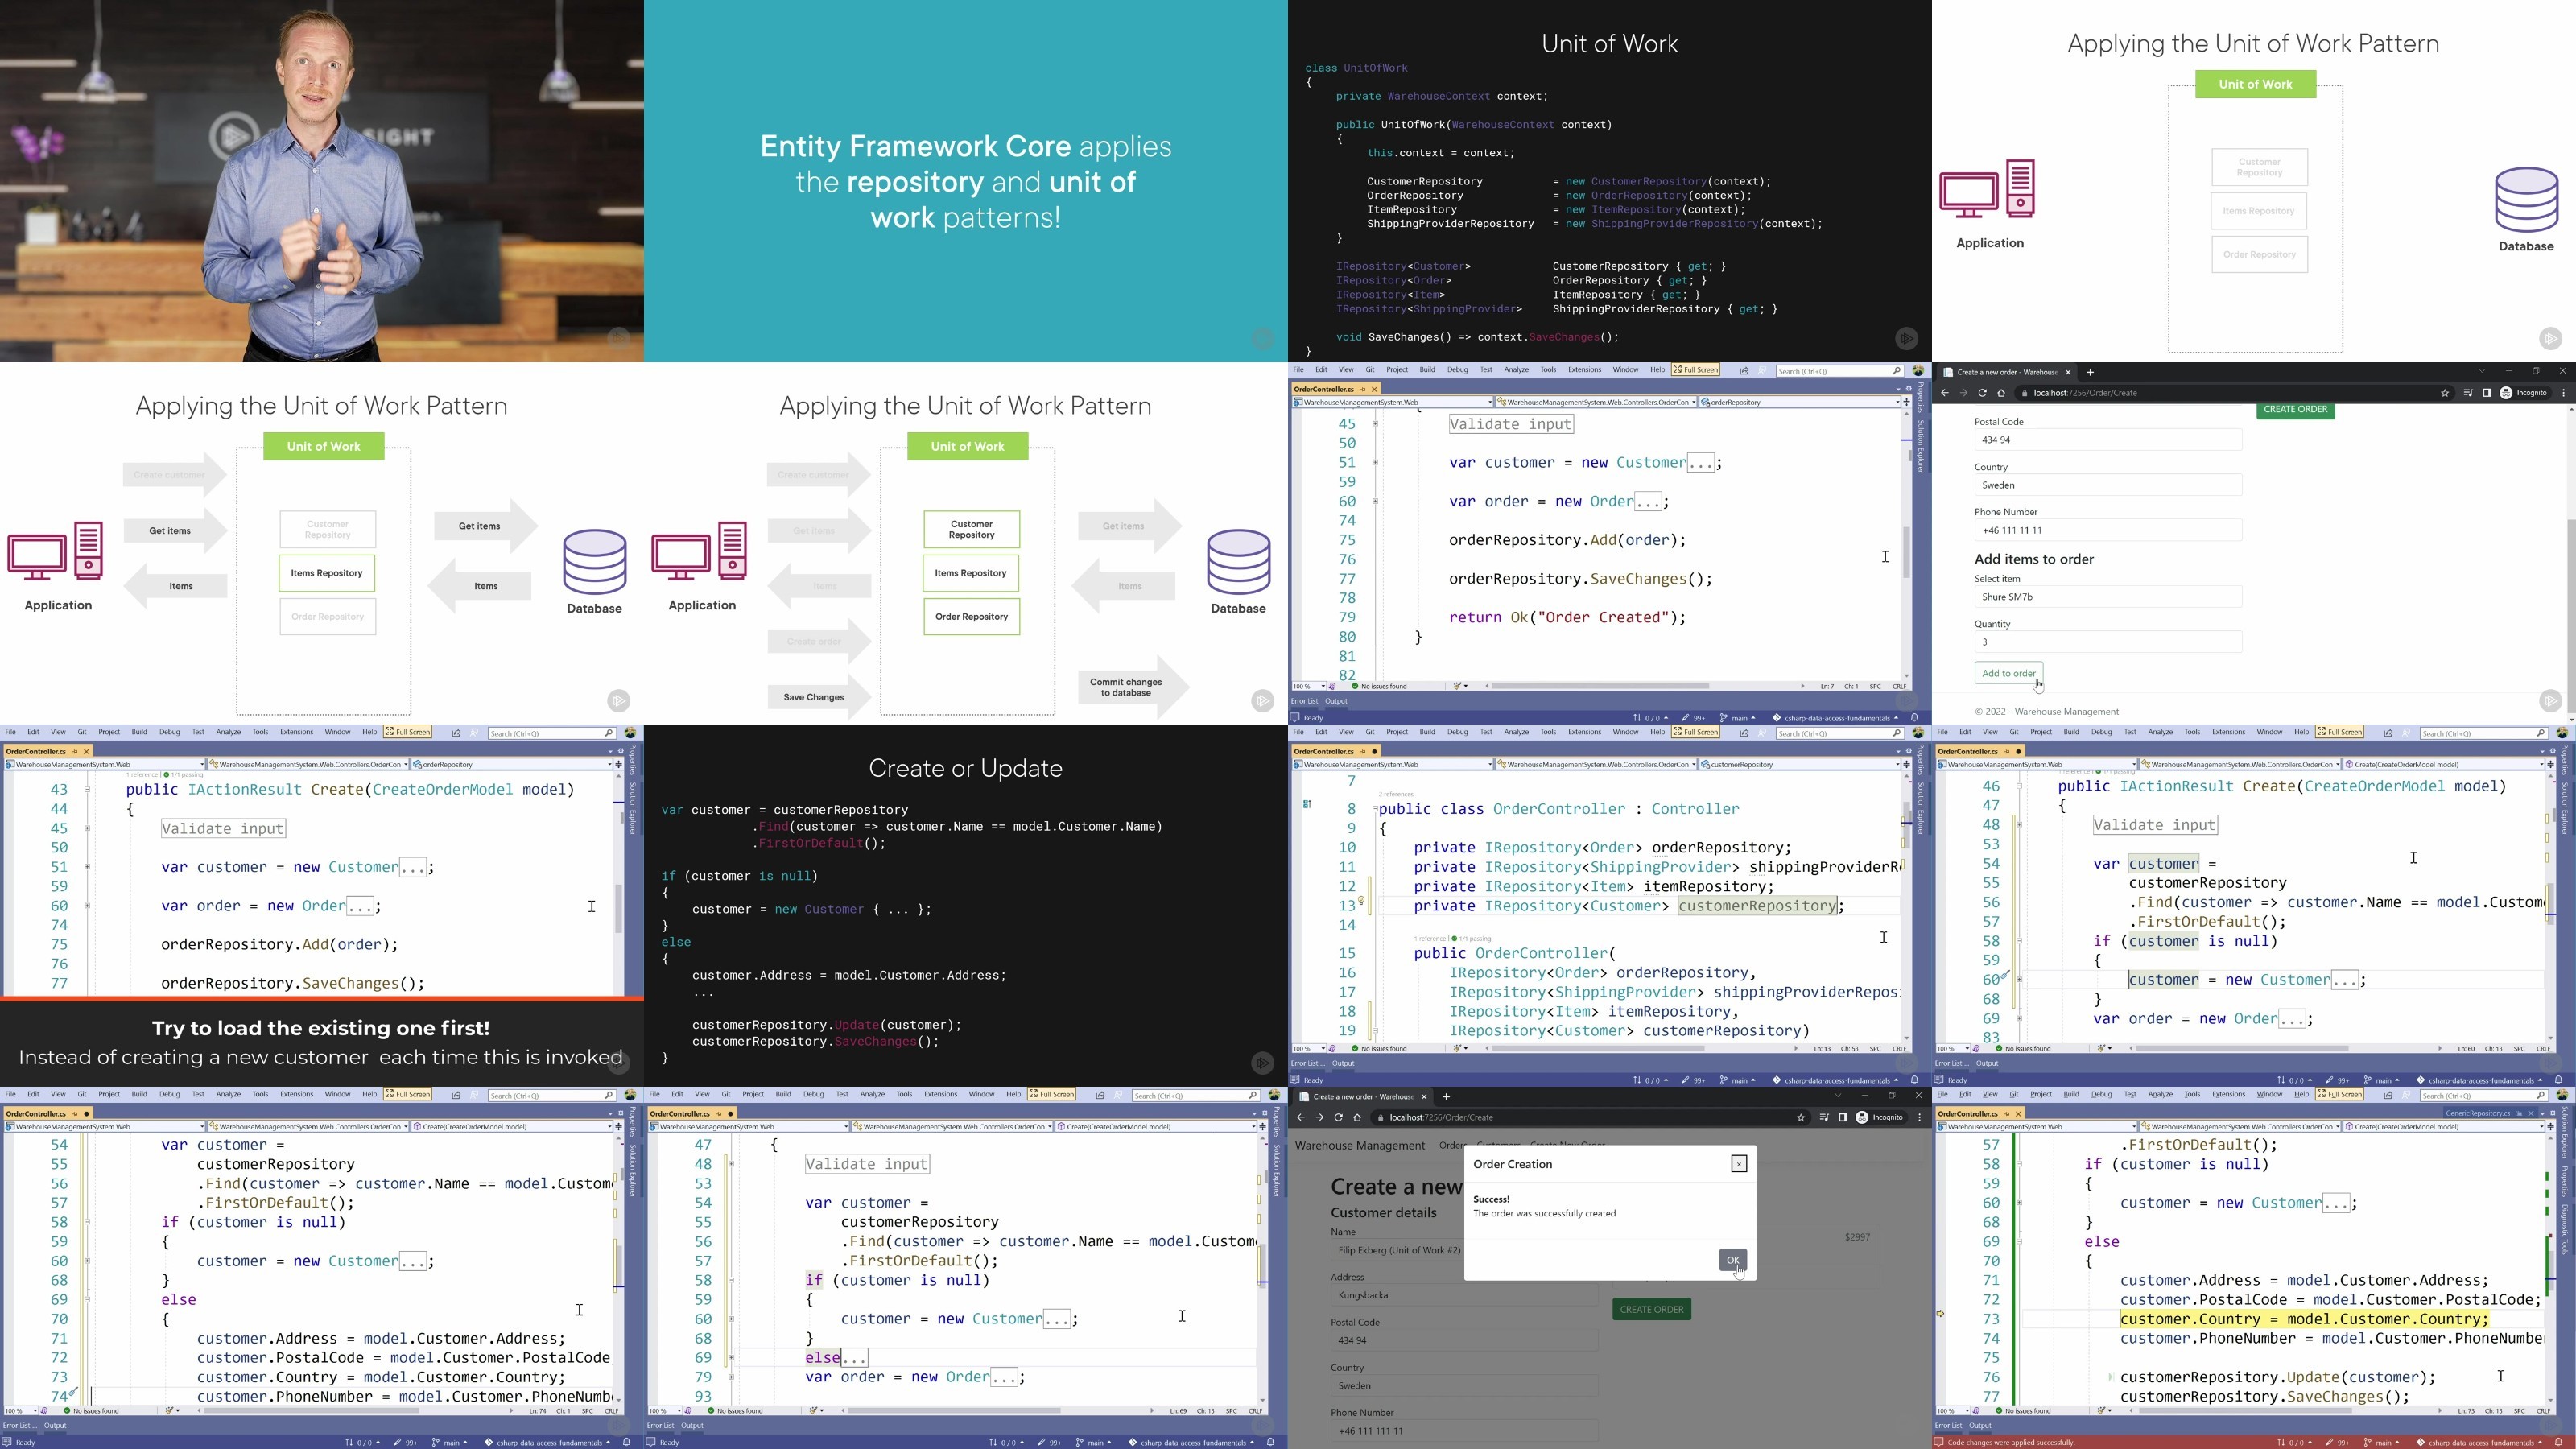Screen dimensions: 2576x1449
Task: Open Build menu in editor ending at line 93
Action: pos(783,1094)
